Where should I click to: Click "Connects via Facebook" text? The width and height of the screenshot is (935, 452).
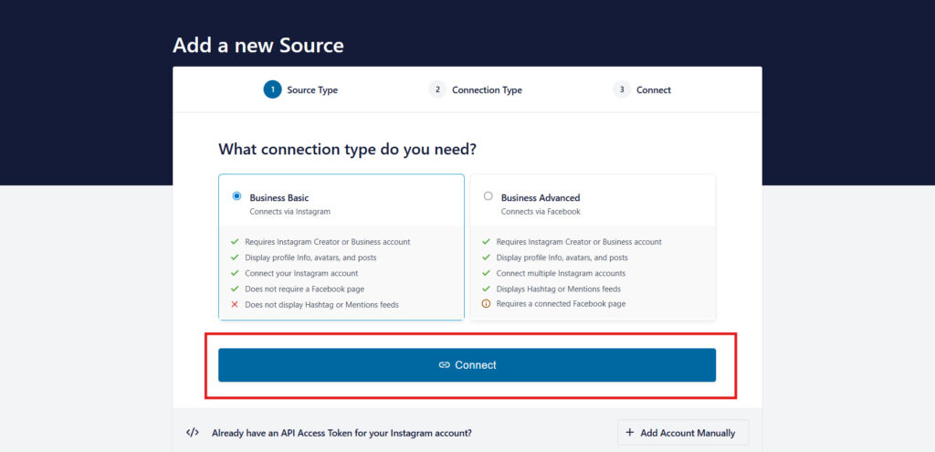click(x=541, y=212)
